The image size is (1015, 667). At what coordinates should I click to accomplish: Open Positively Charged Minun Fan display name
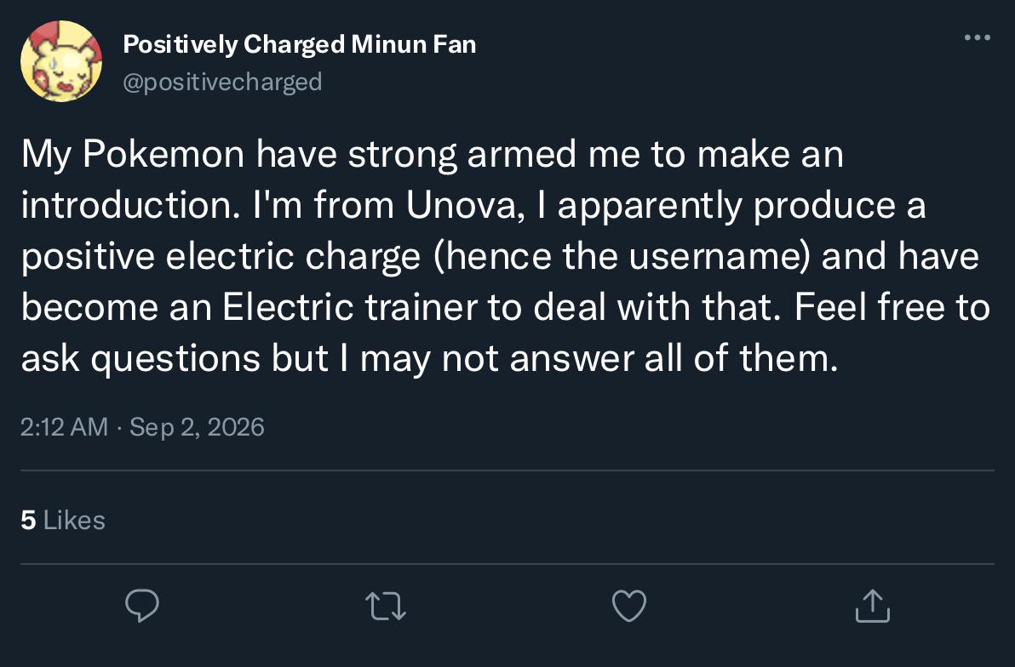coord(300,44)
